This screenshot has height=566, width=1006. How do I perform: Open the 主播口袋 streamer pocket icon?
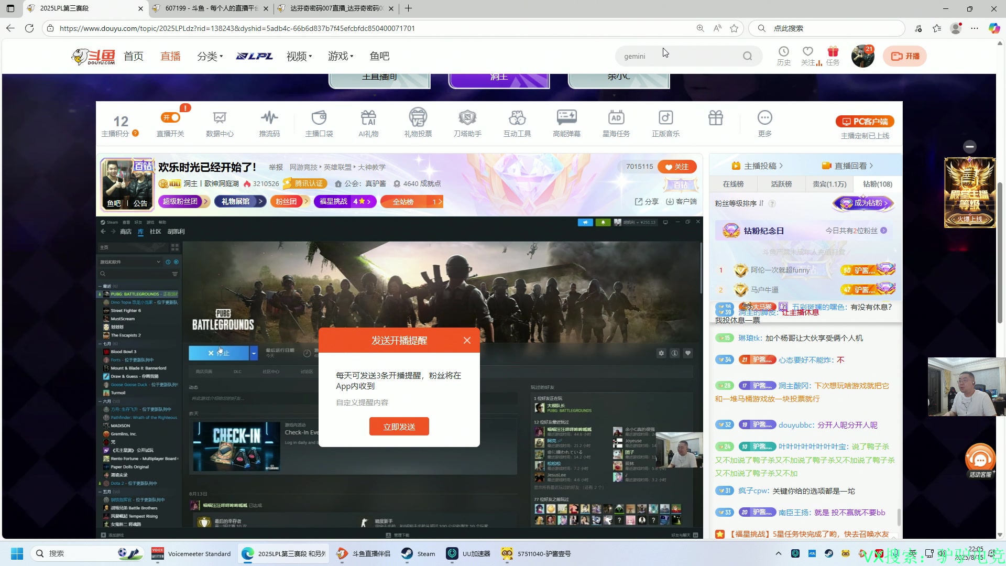coord(319,118)
